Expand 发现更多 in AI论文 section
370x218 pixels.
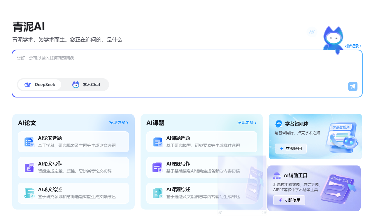pos(118,123)
